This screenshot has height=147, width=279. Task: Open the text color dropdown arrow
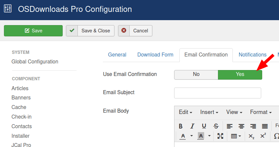[x=192, y=136]
